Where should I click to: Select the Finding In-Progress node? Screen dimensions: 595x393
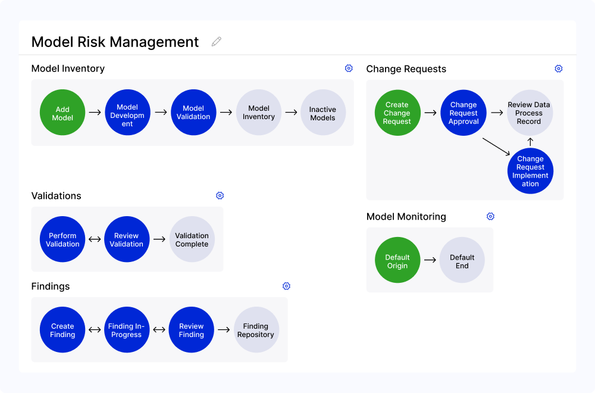[127, 330]
